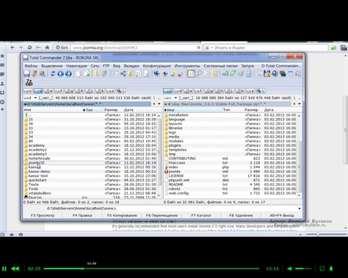Expand the command line history dropdown
Image resolution: width=348 pixels, height=278 pixels.
(x=299, y=208)
